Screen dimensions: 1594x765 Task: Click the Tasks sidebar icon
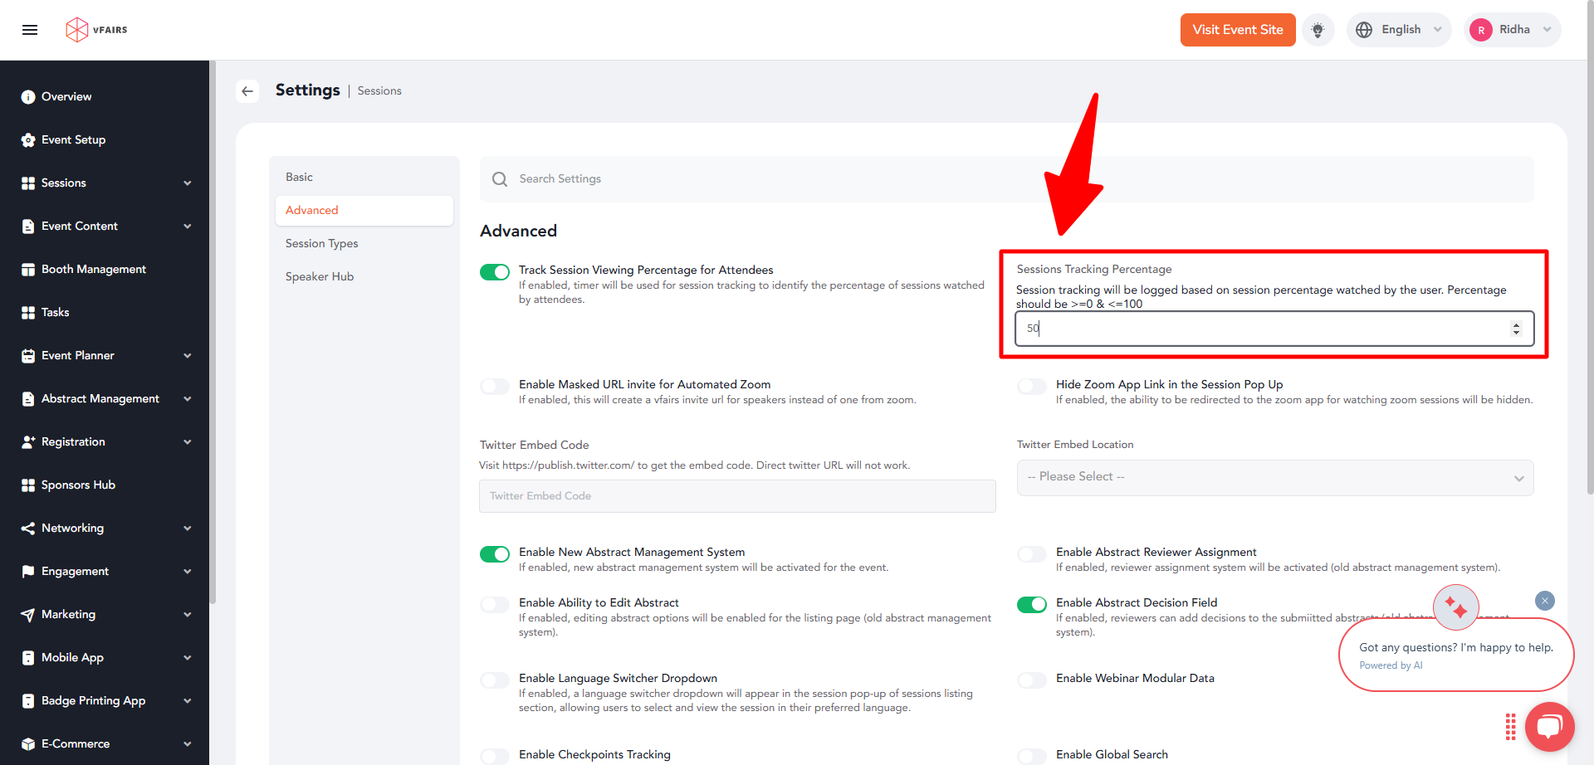pyautogui.click(x=28, y=313)
